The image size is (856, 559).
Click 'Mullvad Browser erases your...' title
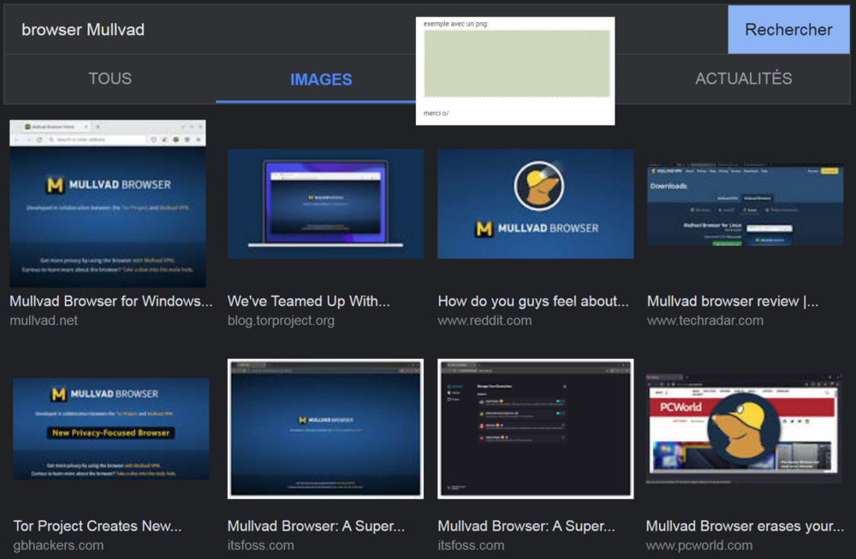coord(745,526)
